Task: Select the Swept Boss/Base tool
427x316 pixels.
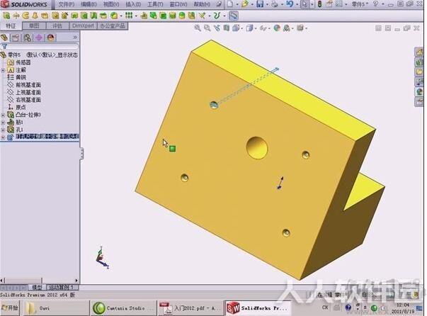Action: point(25,16)
